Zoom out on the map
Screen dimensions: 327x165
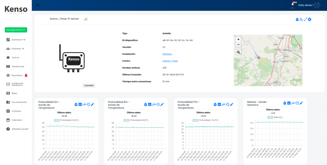click(x=238, y=45)
